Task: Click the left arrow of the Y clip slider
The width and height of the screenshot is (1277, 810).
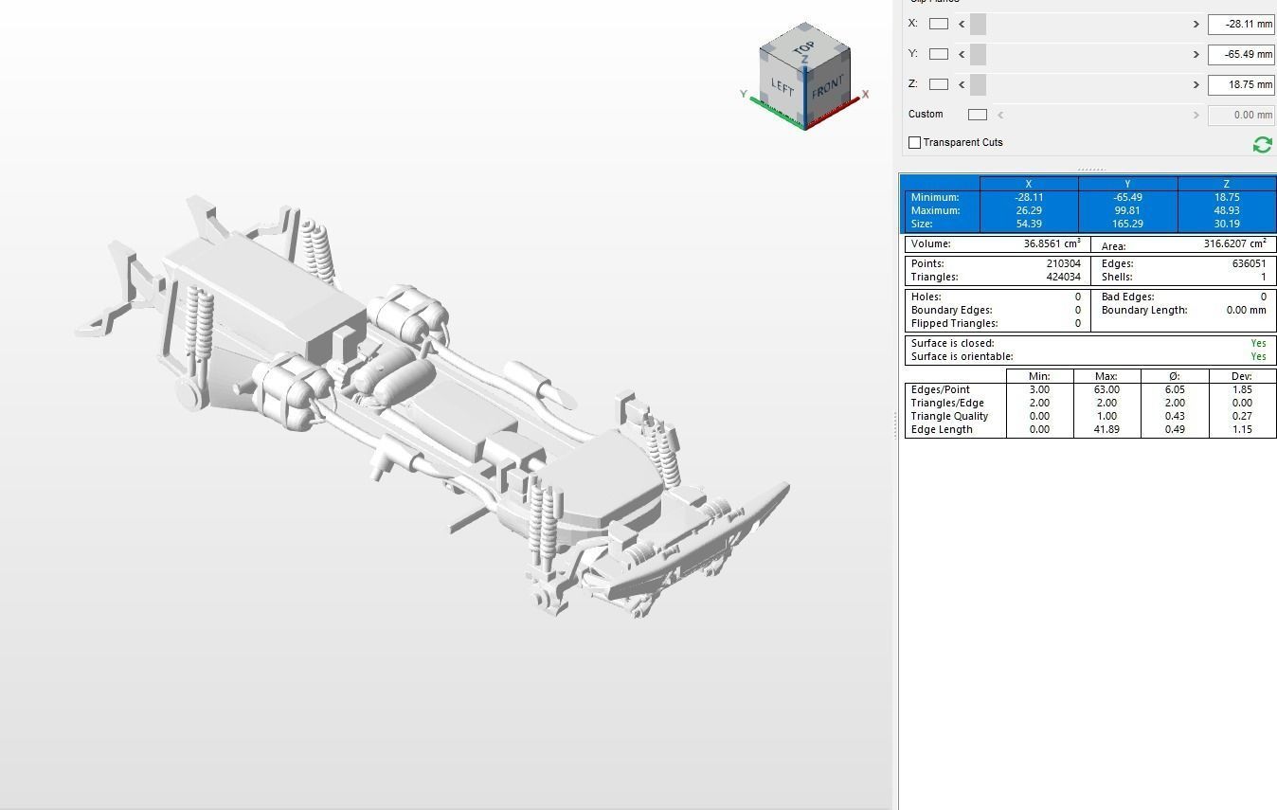Action: [x=962, y=54]
